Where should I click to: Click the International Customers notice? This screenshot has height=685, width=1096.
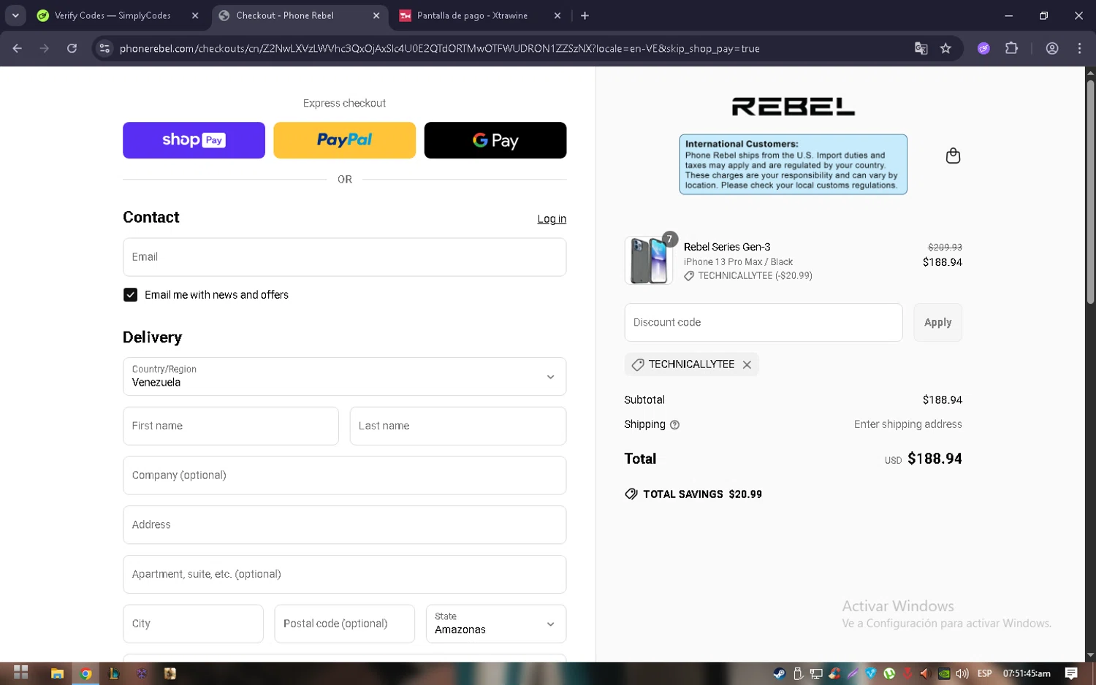pos(793,164)
